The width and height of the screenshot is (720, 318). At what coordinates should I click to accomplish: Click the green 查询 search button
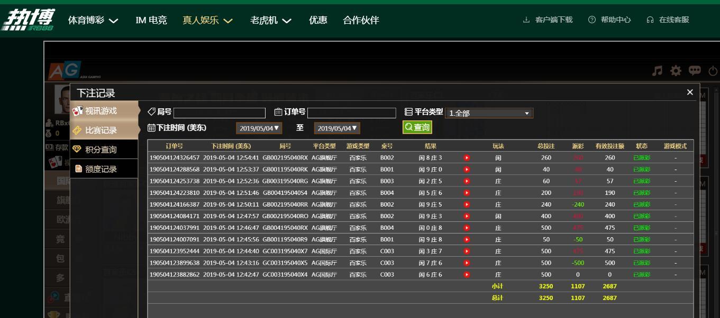pyautogui.click(x=417, y=127)
